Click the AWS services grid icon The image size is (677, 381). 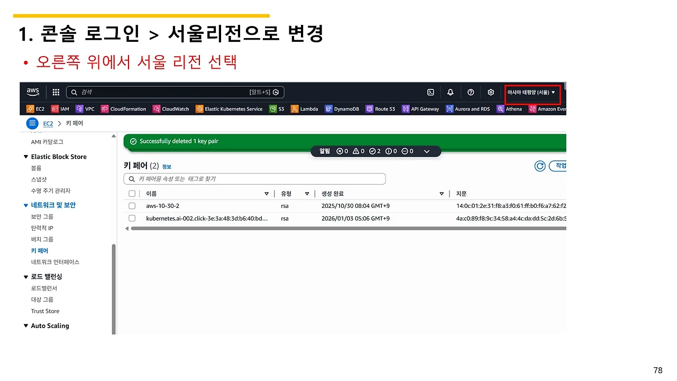(56, 92)
